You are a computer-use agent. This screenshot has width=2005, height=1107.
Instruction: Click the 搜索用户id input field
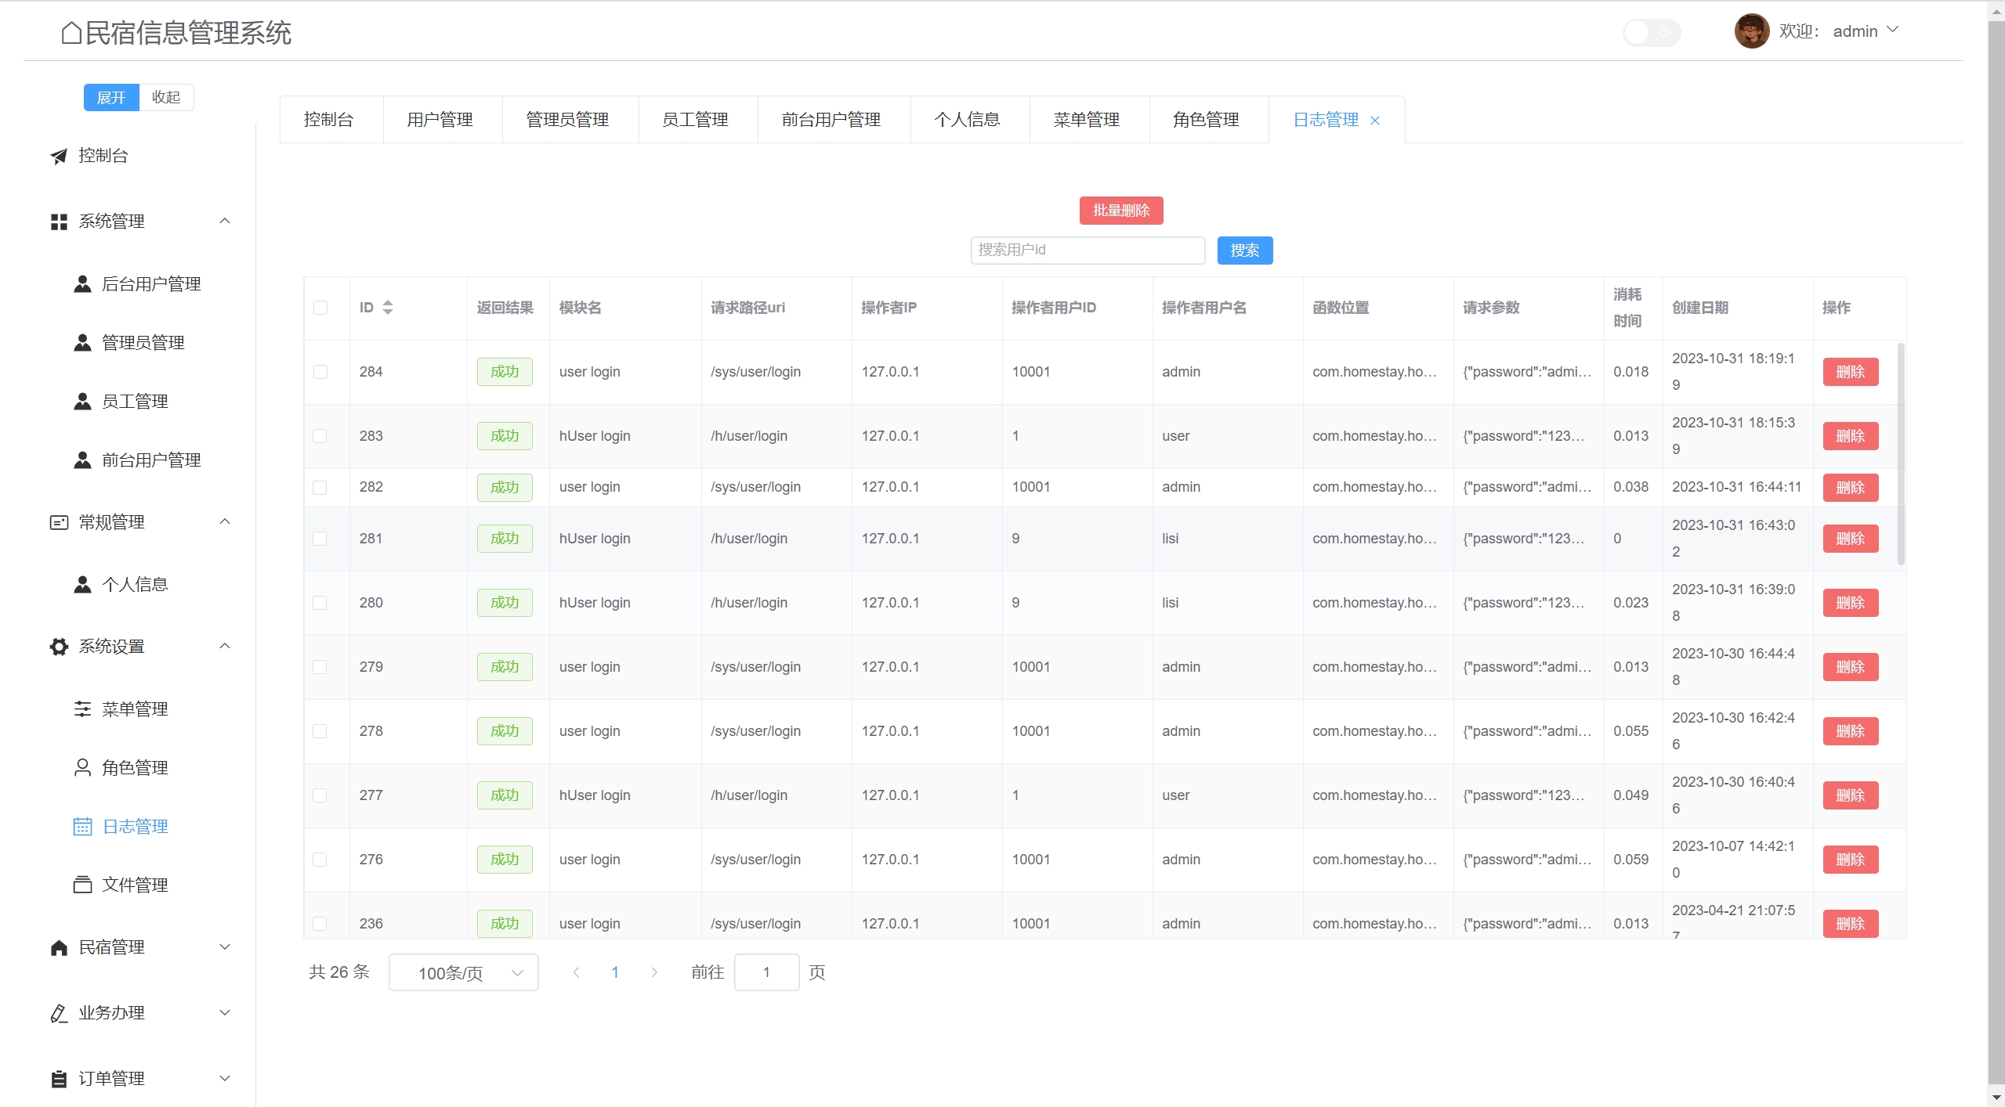point(1087,250)
